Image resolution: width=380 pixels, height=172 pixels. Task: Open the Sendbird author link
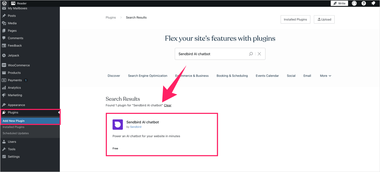click(136, 127)
